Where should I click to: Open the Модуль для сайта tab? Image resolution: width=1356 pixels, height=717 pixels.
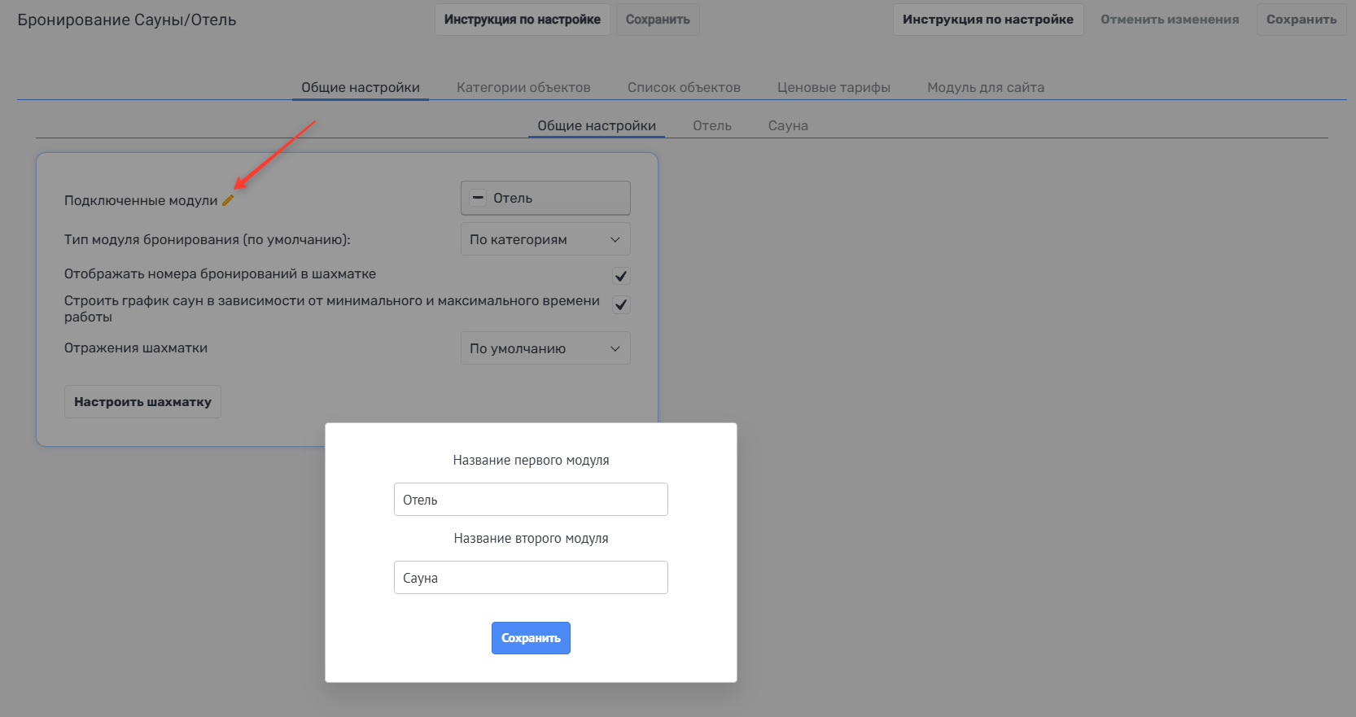point(986,87)
